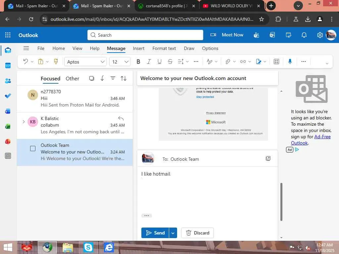Open the Outlook app launcher grid
The image size is (339, 254).
[x=8, y=35]
